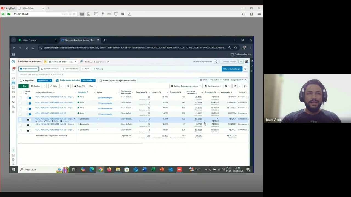This screenshot has width=351, height=197.
Task: Click Ver mais link
Action: [x=98, y=69]
